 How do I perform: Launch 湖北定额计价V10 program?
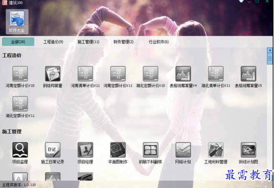[x=151, y=74]
